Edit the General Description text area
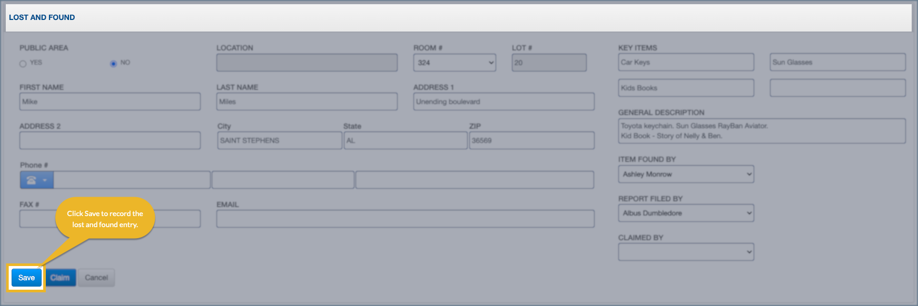The height and width of the screenshot is (306, 918). (x=762, y=131)
